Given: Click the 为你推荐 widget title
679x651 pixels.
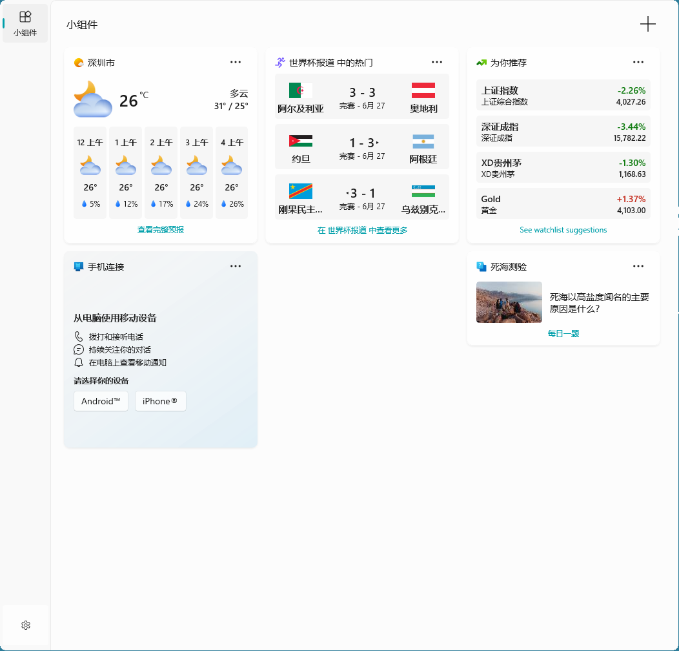Looking at the screenshot, I should point(509,63).
